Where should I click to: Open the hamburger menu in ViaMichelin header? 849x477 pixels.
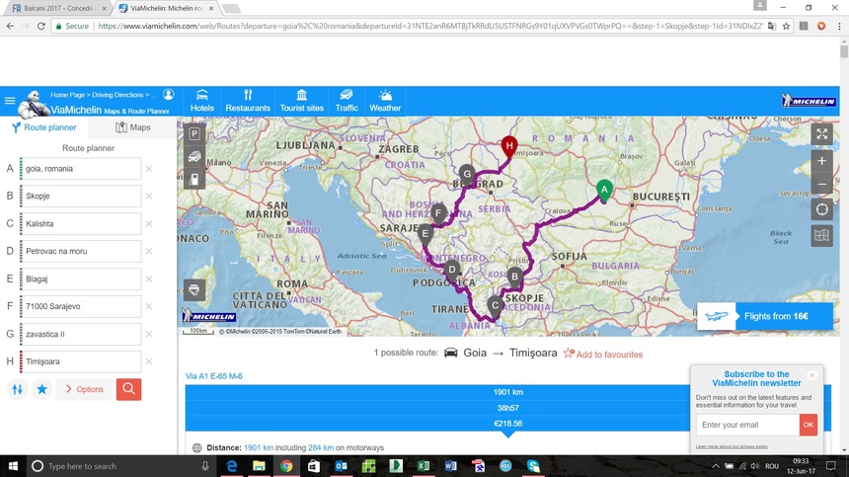point(10,101)
